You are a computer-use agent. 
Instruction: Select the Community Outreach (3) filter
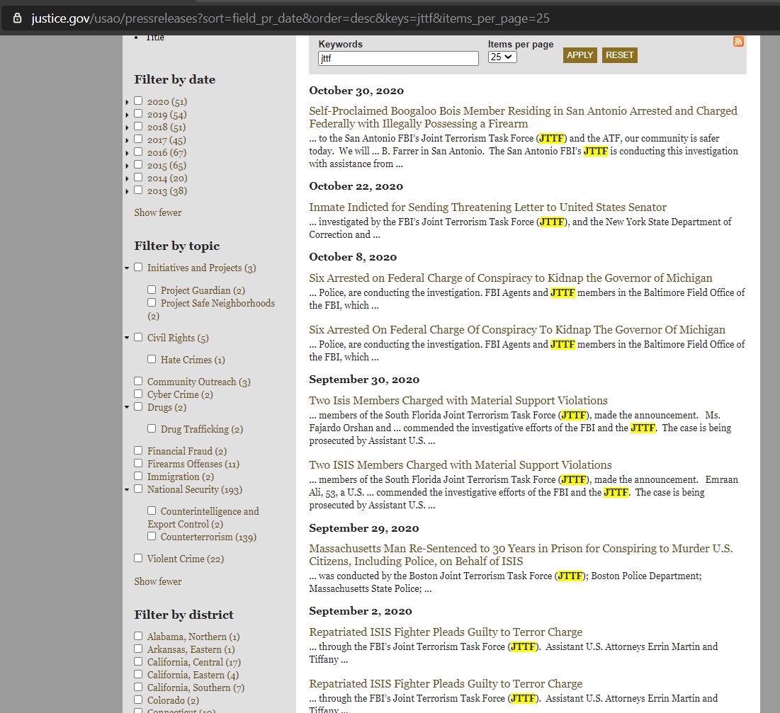click(x=138, y=382)
